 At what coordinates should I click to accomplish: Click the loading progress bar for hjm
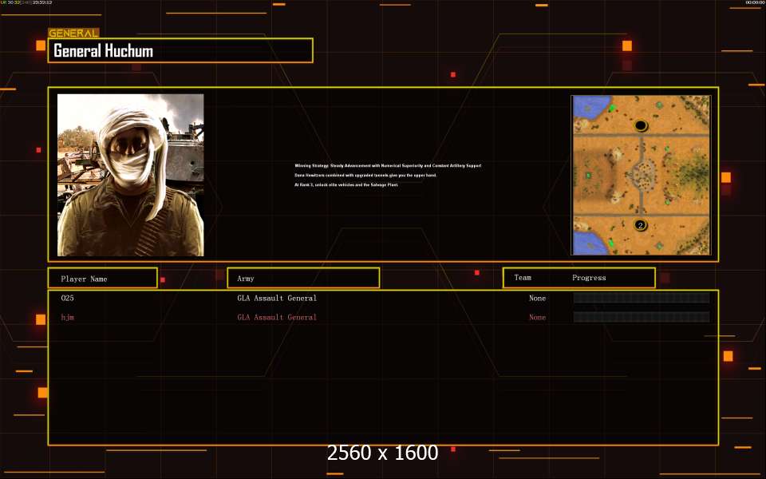click(641, 317)
